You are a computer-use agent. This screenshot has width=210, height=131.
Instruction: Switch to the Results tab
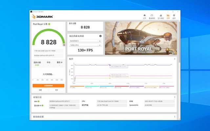(168, 16)
